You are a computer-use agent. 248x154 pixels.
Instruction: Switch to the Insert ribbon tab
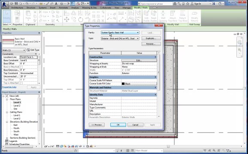point(52,8)
